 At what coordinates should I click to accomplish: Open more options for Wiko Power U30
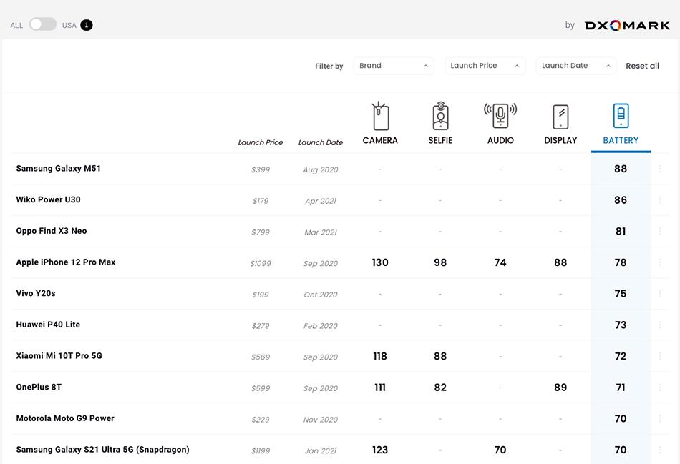660,200
